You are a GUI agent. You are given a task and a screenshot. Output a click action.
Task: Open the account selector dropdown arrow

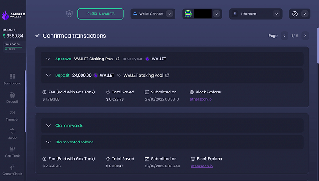click(x=216, y=14)
